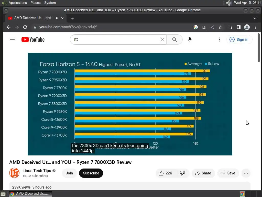Click the video title text

tap(70, 162)
